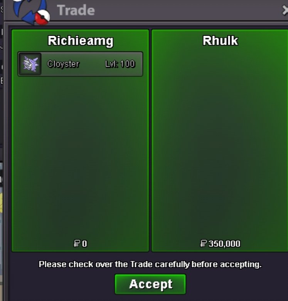Select the Cloyster sprite icon
Screen dimensions: 288x301
(30, 64)
